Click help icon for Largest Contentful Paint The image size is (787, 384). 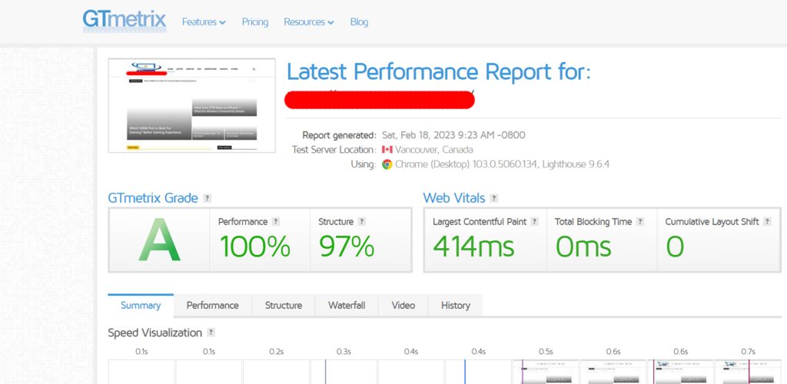click(x=535, y=222)
